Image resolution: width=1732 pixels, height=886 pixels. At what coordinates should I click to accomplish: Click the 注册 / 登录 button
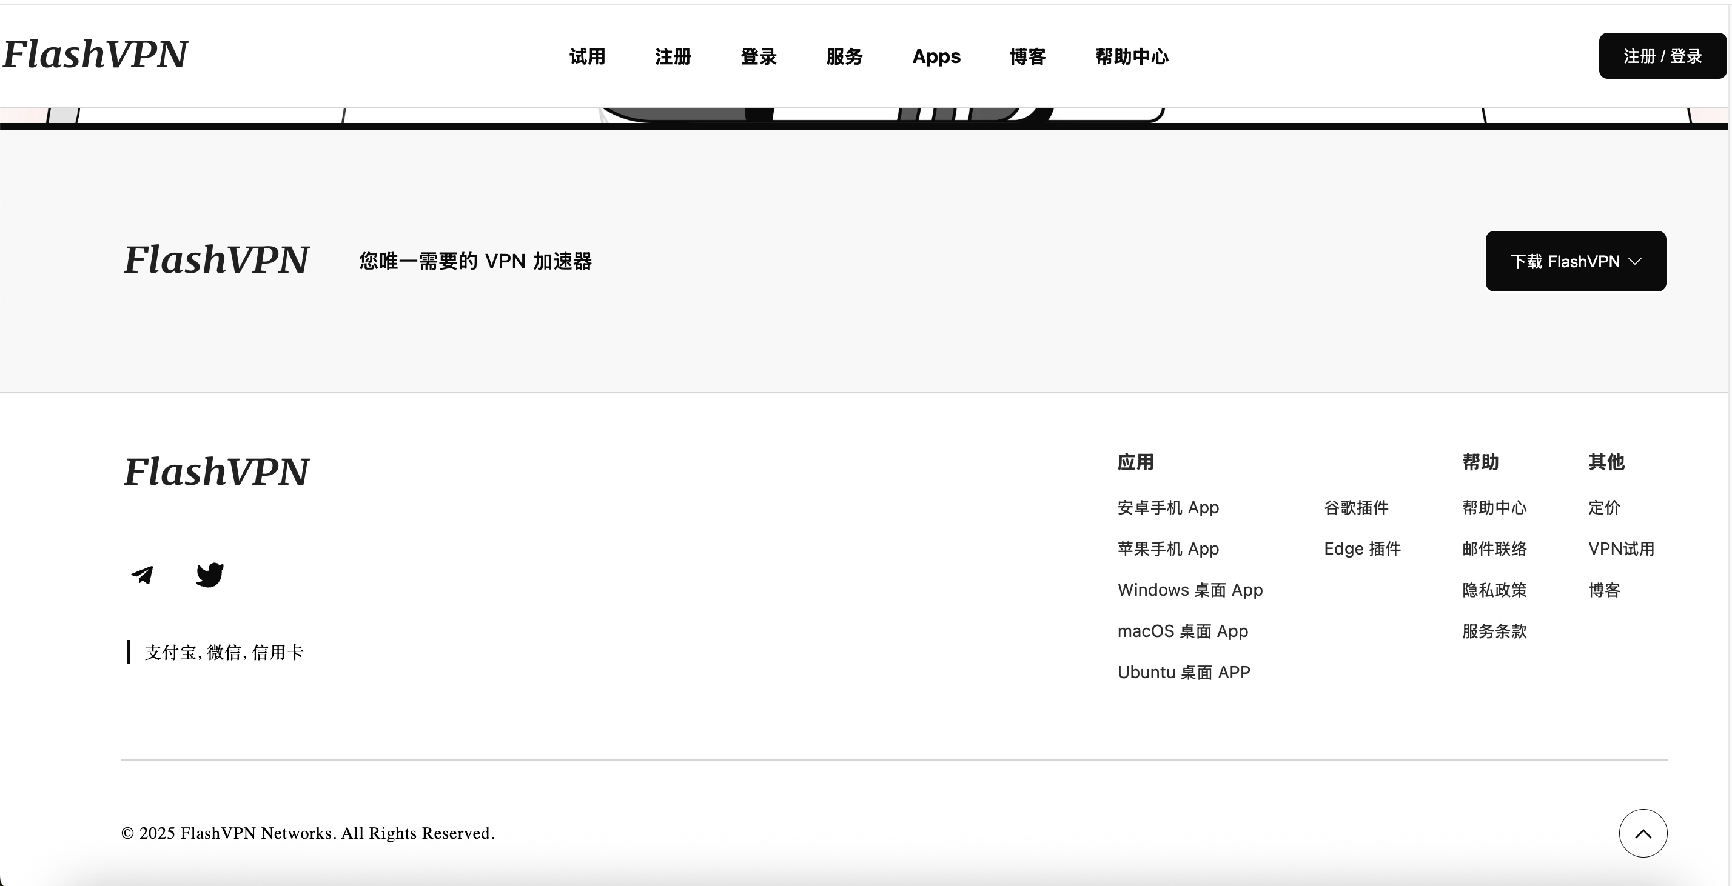tap(1663, 56)
